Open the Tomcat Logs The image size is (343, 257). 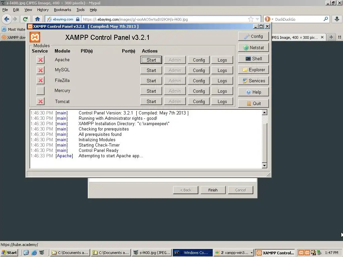coord(222,101)
